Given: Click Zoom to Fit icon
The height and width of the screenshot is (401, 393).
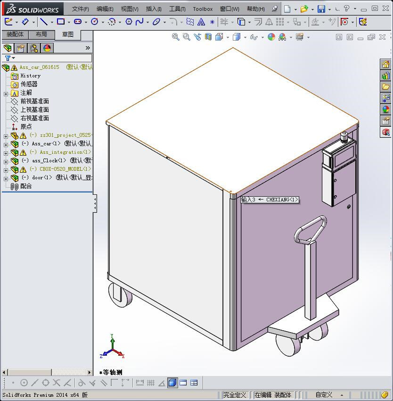Looking at the screenshot, I should (176, 37).
